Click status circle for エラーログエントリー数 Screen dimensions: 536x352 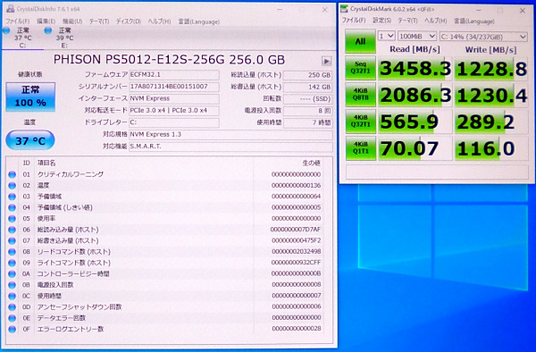[x=12, y=330]
